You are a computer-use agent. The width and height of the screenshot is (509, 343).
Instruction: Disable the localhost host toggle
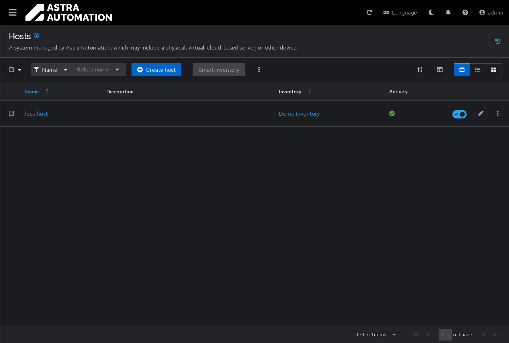coord(460,114)
